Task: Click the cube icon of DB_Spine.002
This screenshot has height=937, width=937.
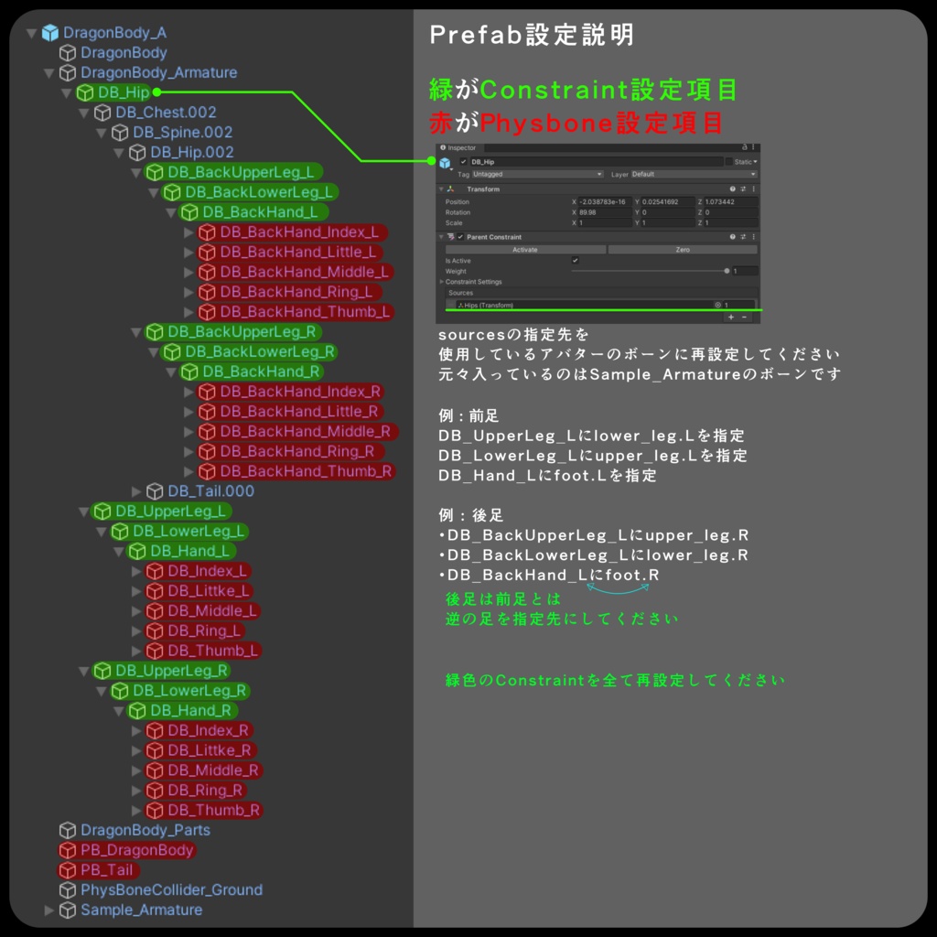Action: pos(120,132)
